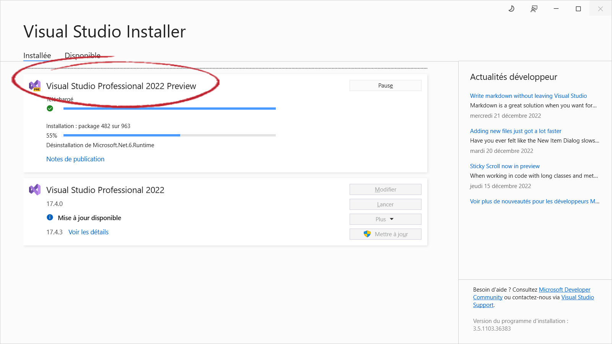The width and height of the screenshot is (612, 344).
Task: Click the green Téléchargé checkmark icon
Action: (x=50, y=108)
